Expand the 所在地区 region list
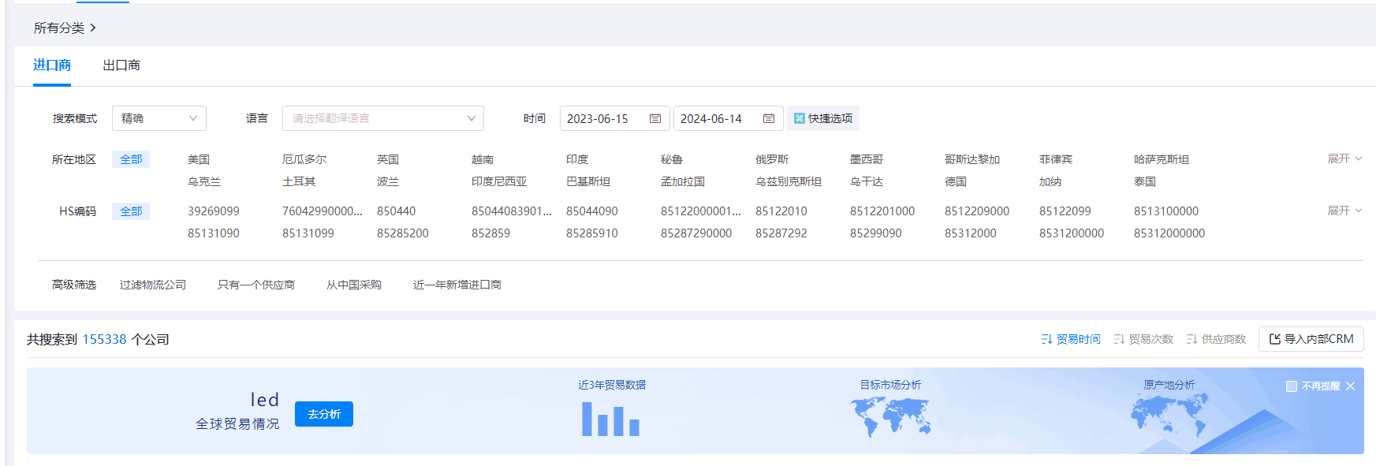 point(1344,158)
